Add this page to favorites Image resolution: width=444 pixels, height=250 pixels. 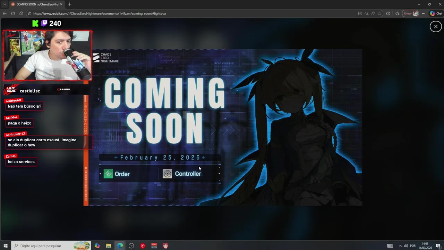(379, 14)
